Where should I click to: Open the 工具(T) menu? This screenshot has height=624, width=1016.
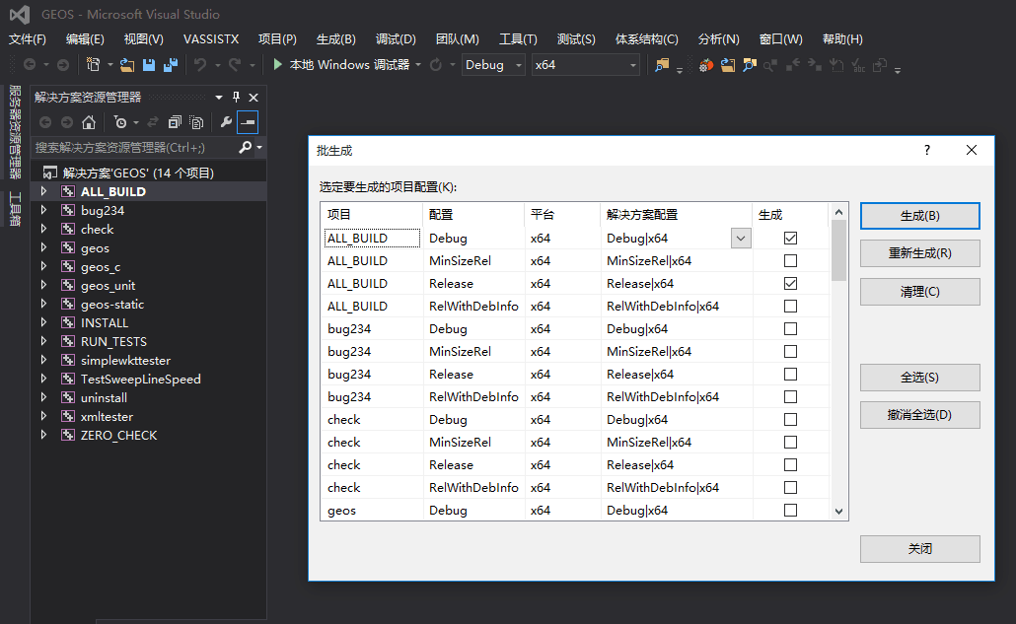point(518,39)
